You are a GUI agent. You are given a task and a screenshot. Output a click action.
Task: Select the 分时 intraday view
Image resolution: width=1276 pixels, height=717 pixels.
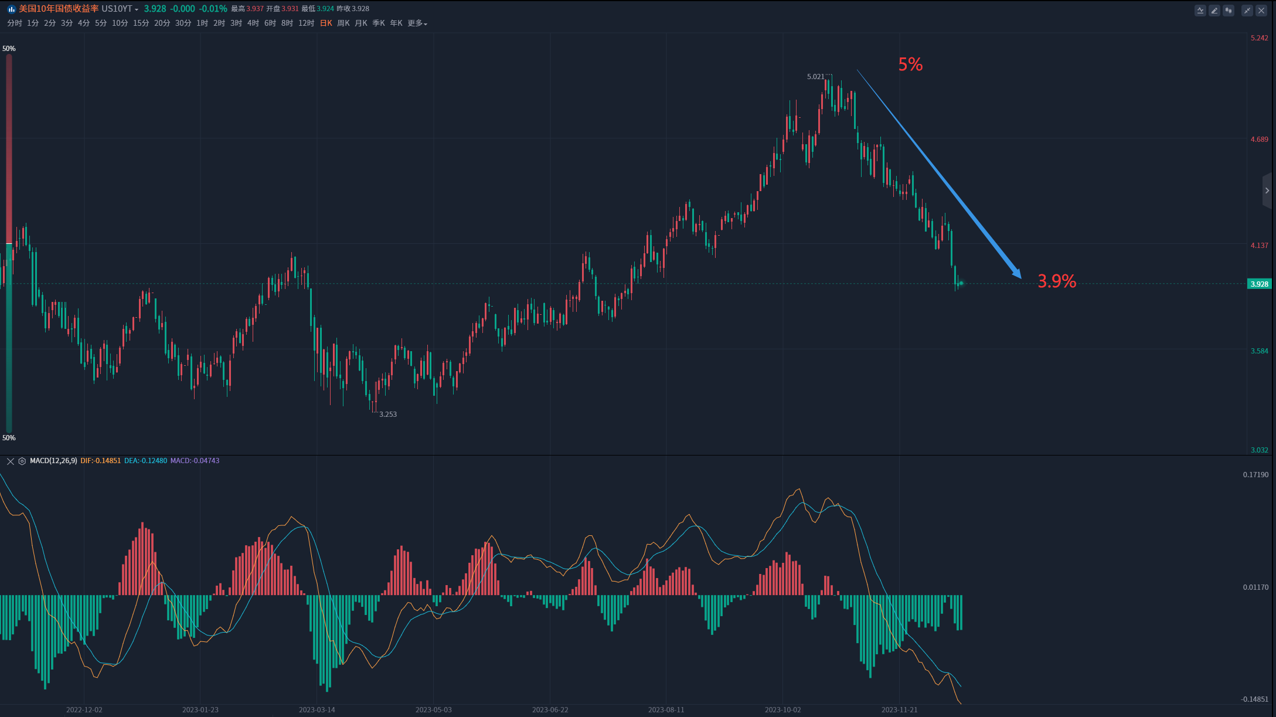[15, 23]
